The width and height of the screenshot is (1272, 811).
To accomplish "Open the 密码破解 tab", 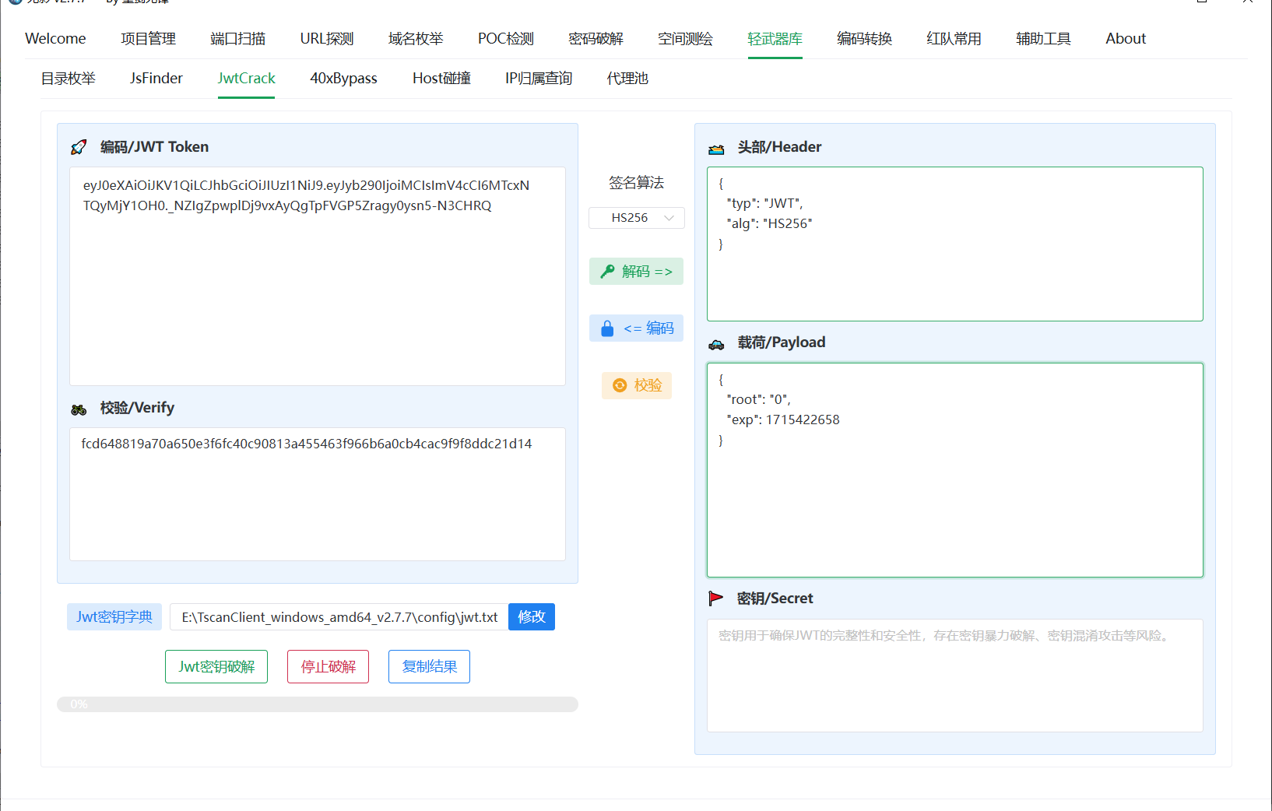I will coord(596,38).
